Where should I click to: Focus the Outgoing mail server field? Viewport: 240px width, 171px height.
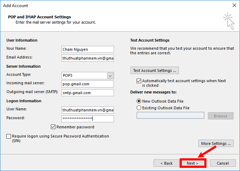(x=88, y=93)
